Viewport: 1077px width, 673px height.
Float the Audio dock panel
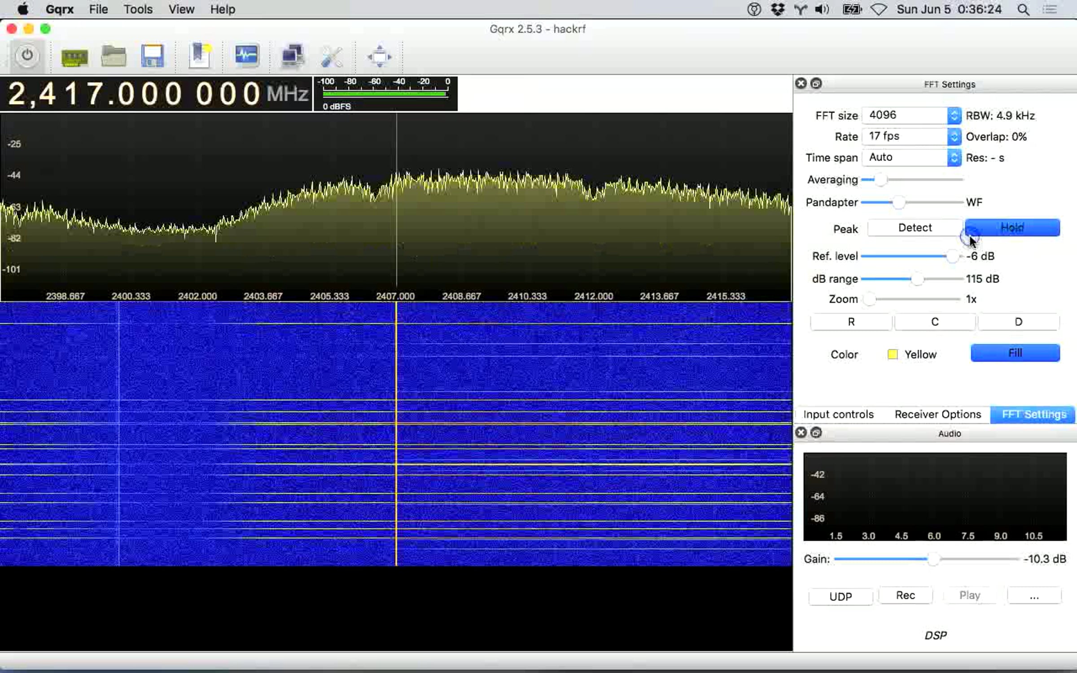[x=816, y=433]
